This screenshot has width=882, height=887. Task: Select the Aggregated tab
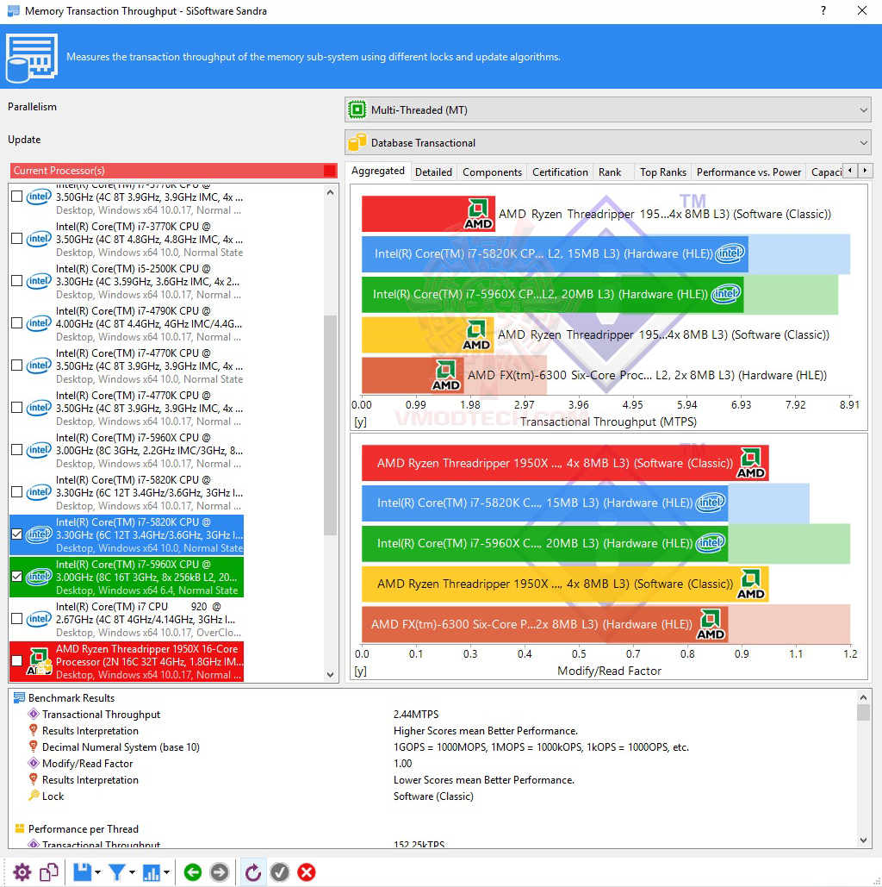[x=377, y=171]
